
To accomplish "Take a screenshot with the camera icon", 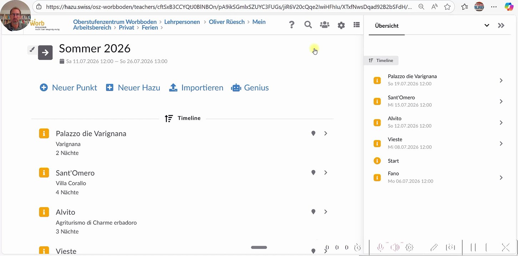I will pyautogui.click(x=451, y=247).
